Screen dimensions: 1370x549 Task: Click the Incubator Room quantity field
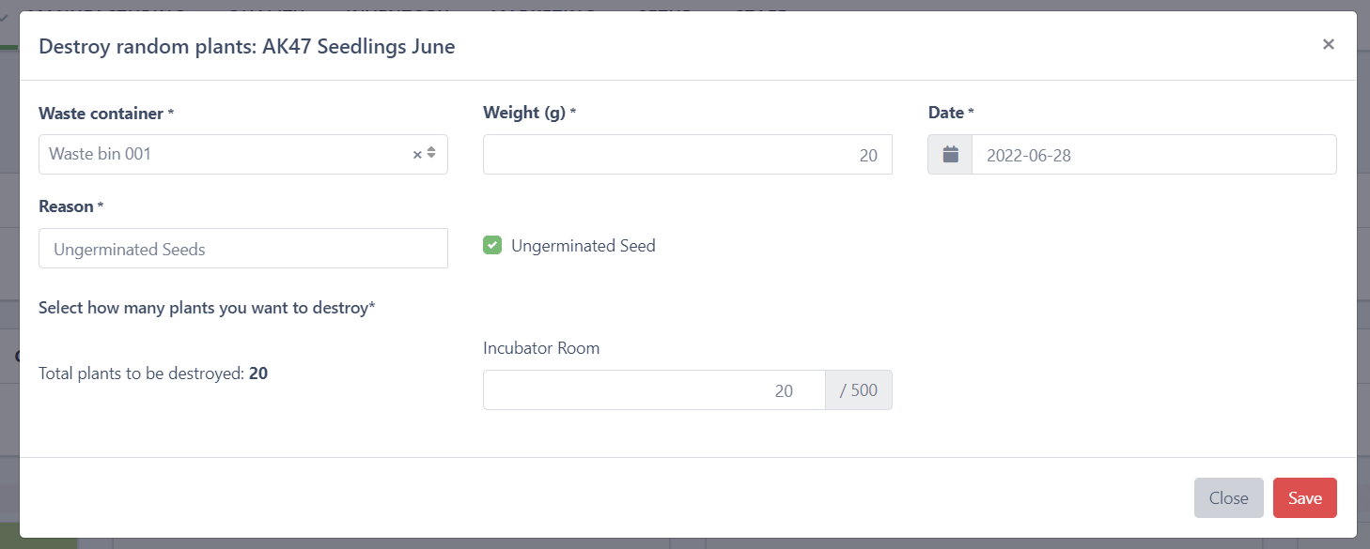click(654, 390)
